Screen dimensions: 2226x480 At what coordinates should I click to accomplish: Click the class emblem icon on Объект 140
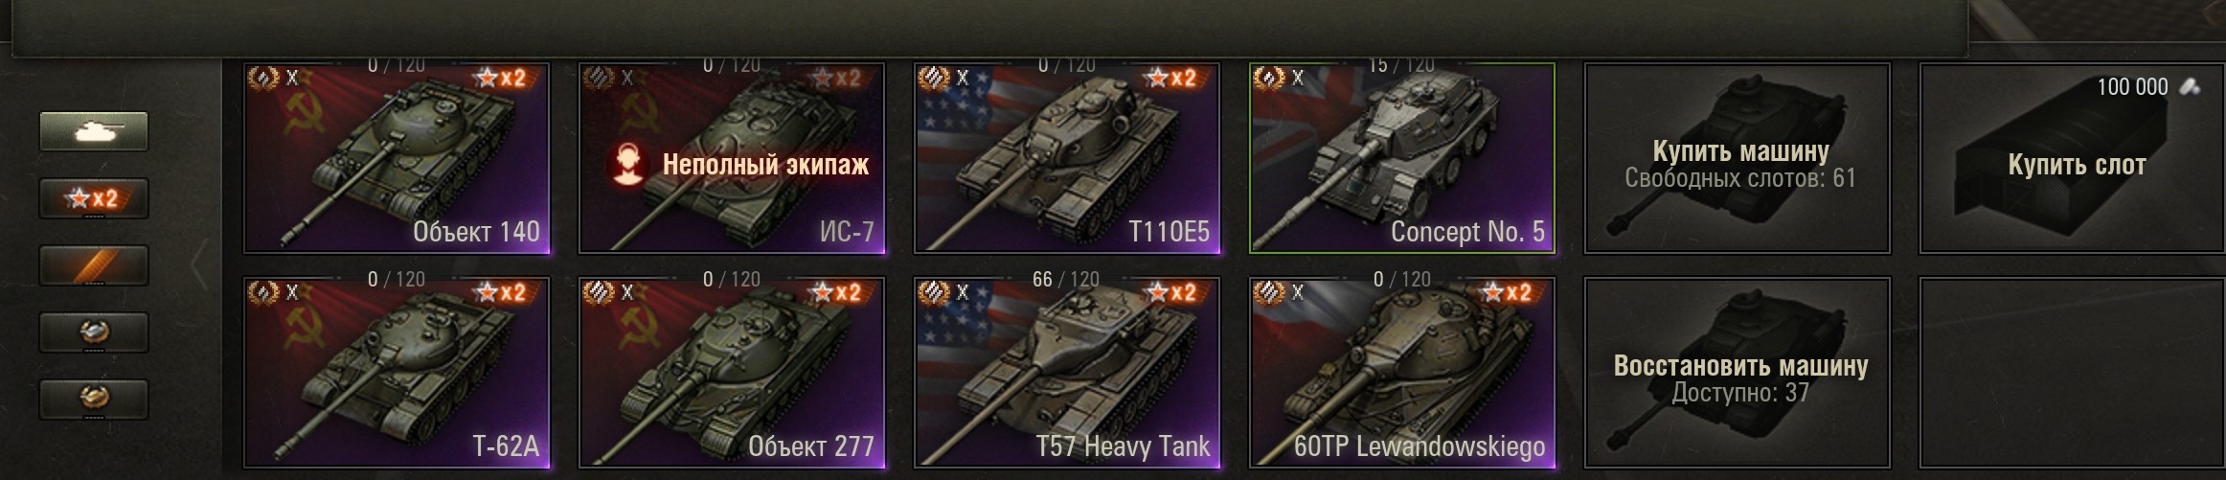[262, 78]
